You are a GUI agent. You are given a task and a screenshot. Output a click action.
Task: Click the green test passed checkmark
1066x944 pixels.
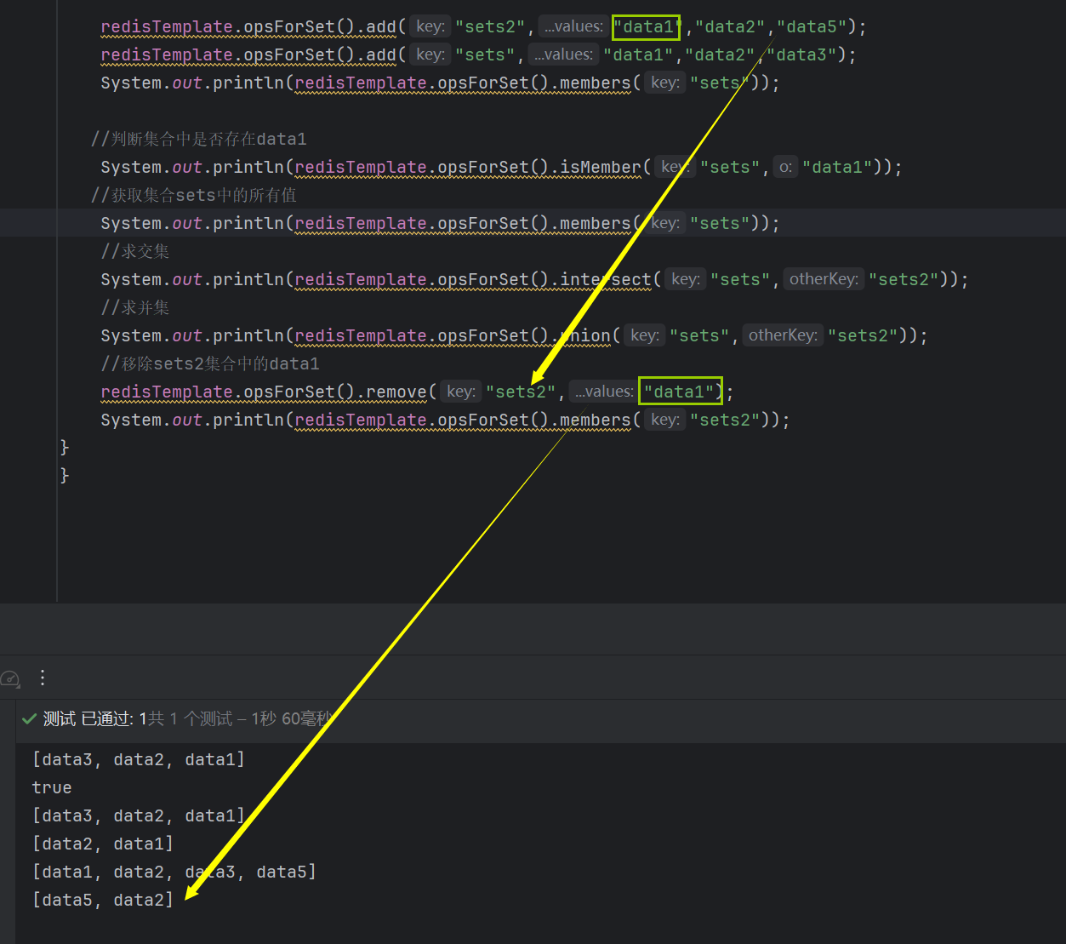coord(29,719)
